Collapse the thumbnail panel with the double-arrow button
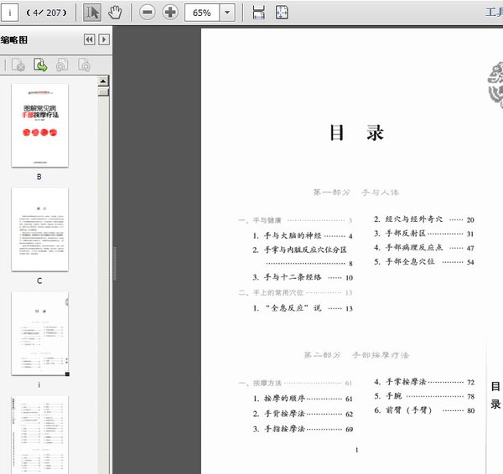 [89, 39]
